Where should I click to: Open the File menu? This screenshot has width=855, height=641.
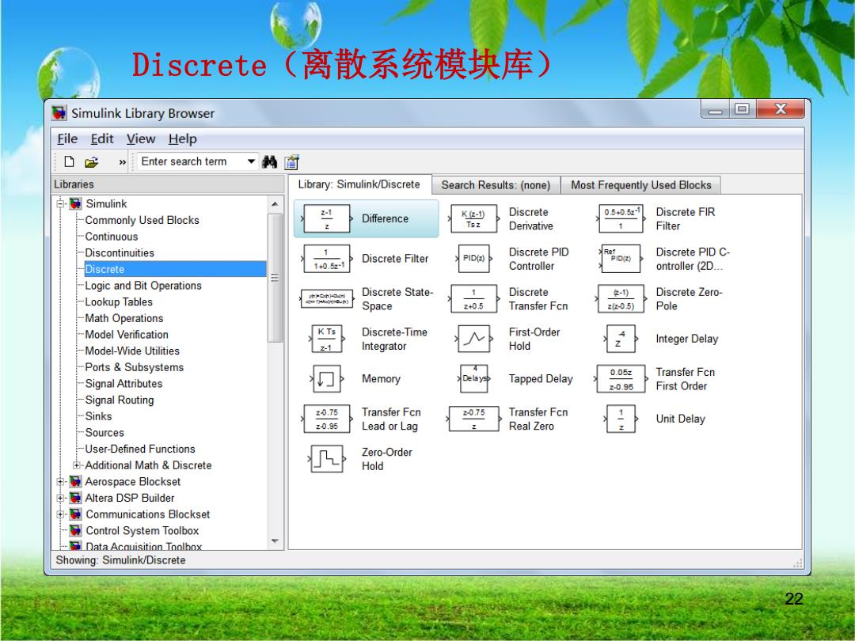(x=67, y=139)
